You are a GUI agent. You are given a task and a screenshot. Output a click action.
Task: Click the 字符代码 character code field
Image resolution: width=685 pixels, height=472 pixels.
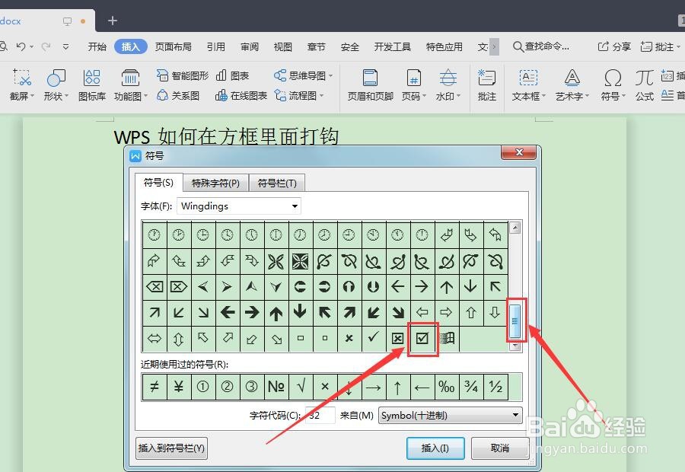click(x=320, y=415)
